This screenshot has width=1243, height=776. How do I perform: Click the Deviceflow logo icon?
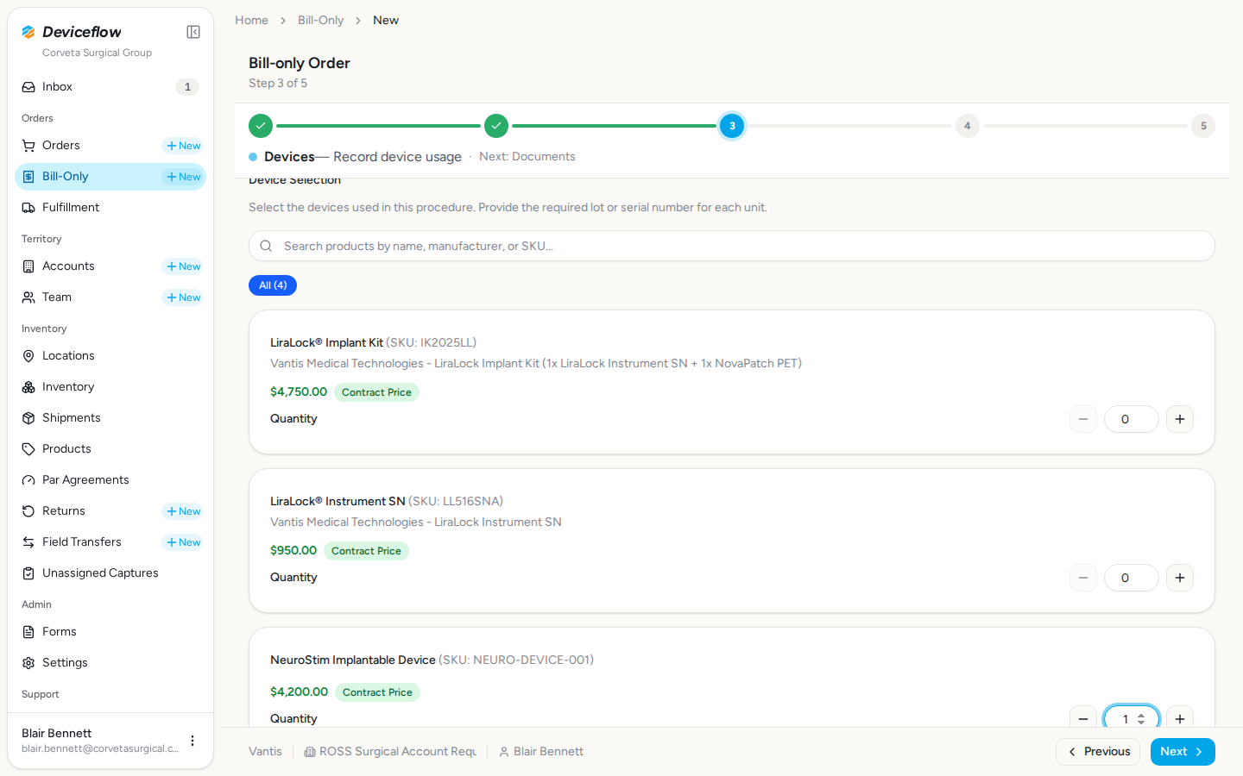pyautogui.click(x=28, y=32)
